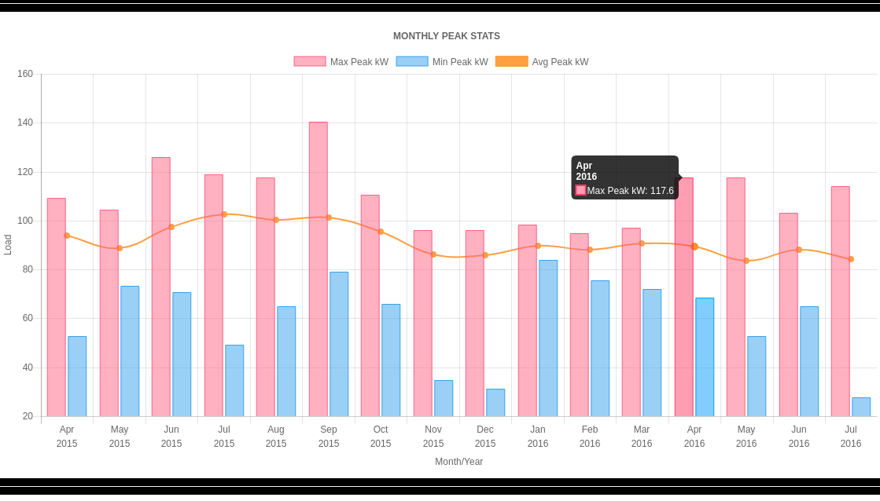The height and width of the screenshot is (501, 880).
Task: Click the Load y-axis title
Action: coord(8,245)
